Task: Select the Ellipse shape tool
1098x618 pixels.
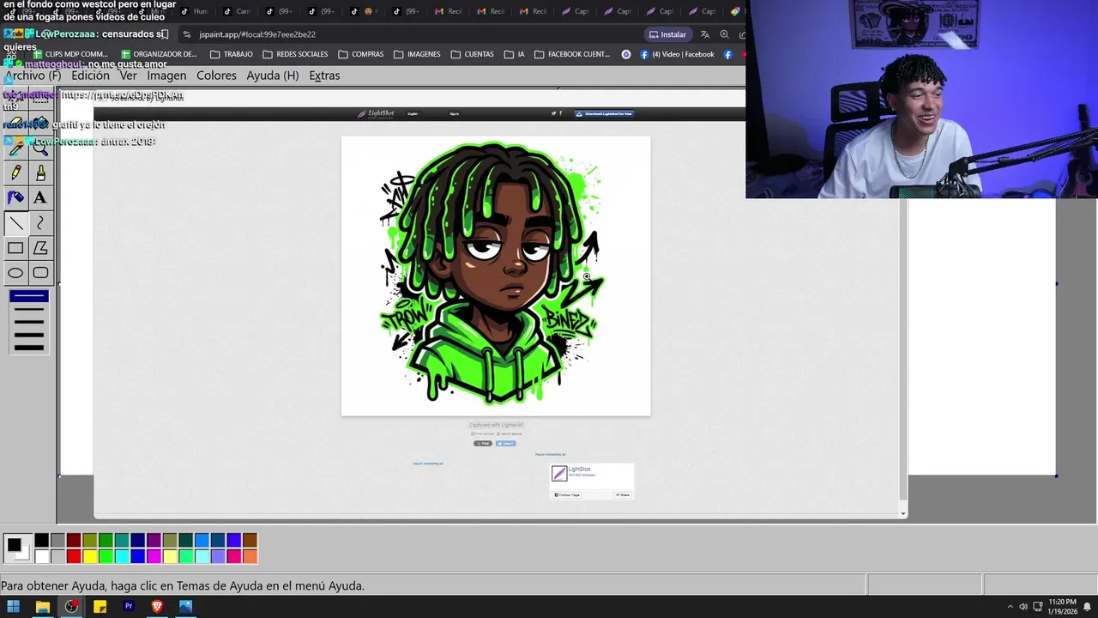Action: (x=15, y=273)
